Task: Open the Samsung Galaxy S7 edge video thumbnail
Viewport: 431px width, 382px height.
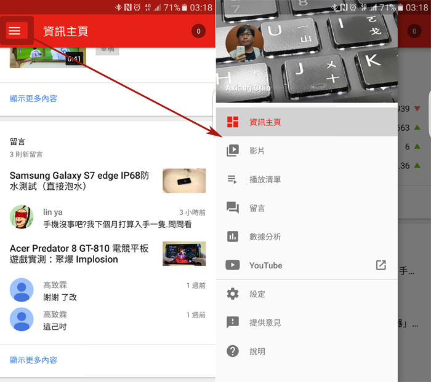Action: click(x=184, y=181)
